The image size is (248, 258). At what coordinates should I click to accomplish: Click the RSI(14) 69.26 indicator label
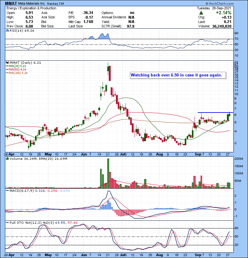coord(22,30)
